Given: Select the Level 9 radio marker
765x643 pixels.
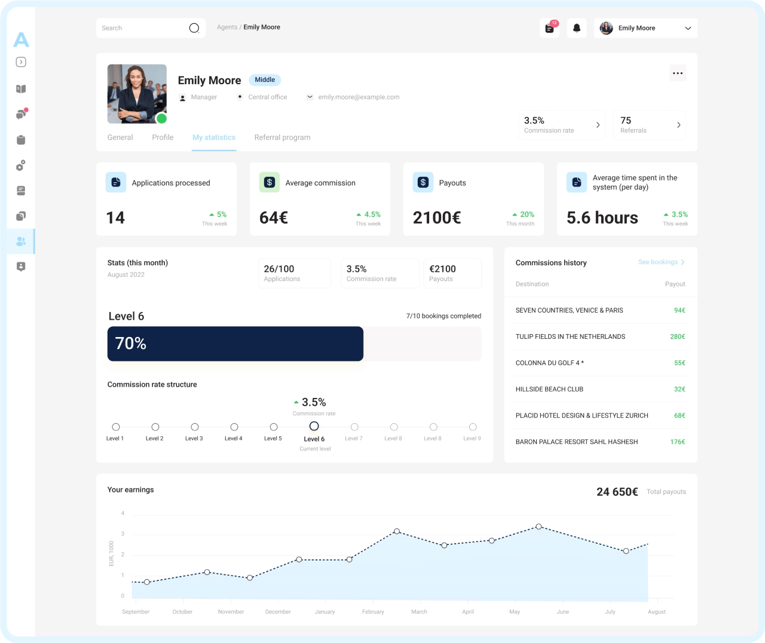Looking at the screenshot, I should tap(473, 427).
